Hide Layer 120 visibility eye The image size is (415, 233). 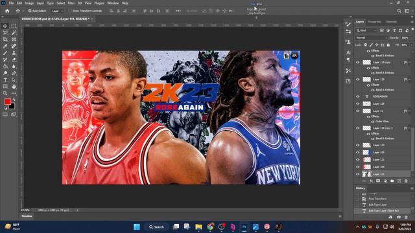[358, 145]
